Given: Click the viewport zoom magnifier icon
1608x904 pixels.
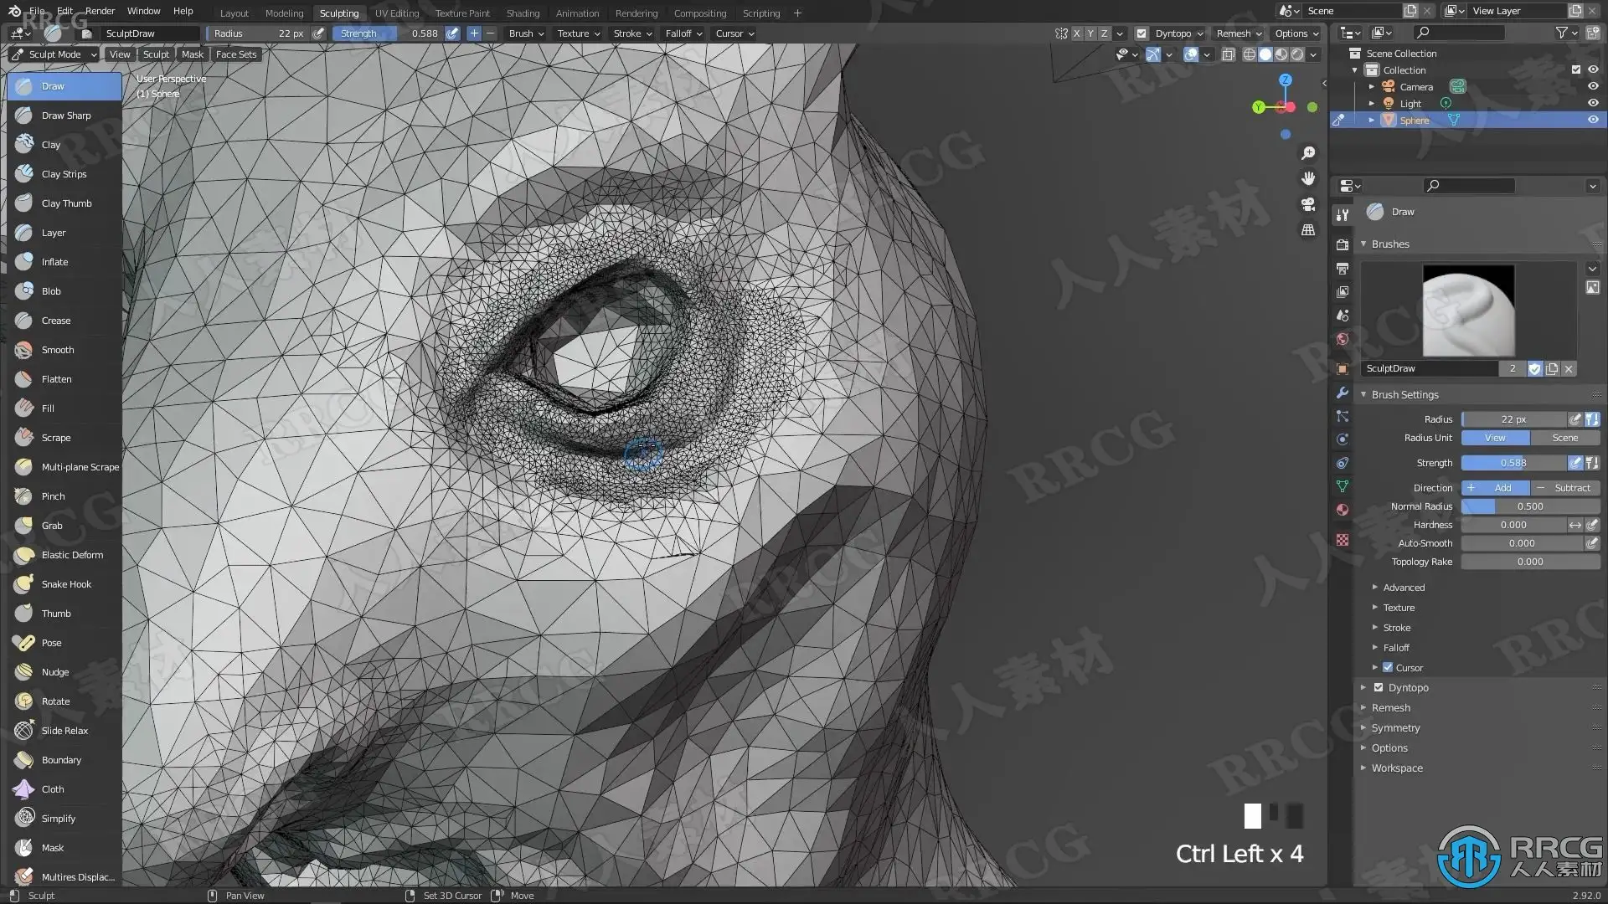Looking at the screenshot, I should pyautogui.click(x=1308, y=153).
